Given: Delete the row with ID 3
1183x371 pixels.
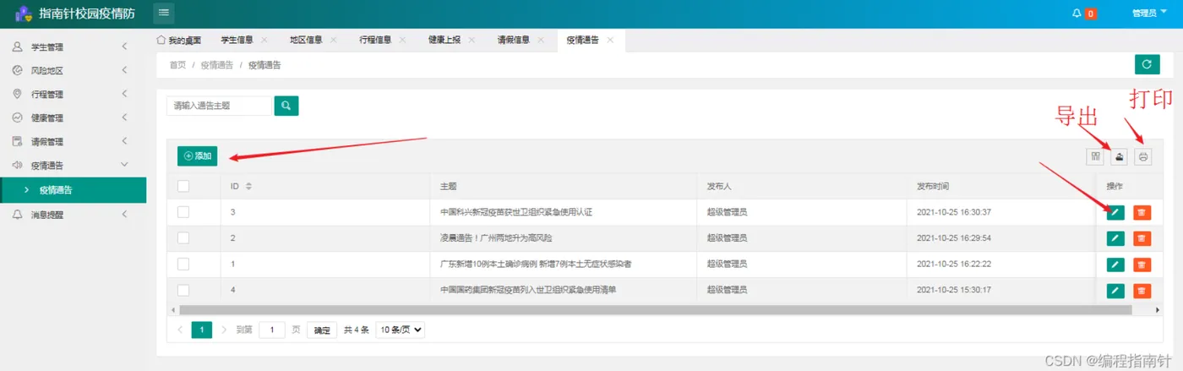Looking at the screenshot, I should coord(1142,212).
